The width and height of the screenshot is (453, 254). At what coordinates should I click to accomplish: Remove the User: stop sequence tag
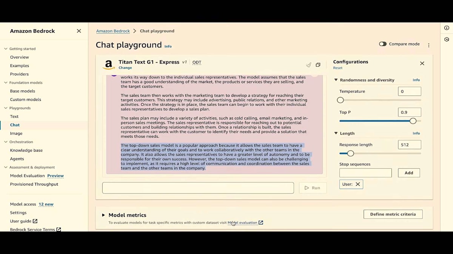click(x=358, y=184)
